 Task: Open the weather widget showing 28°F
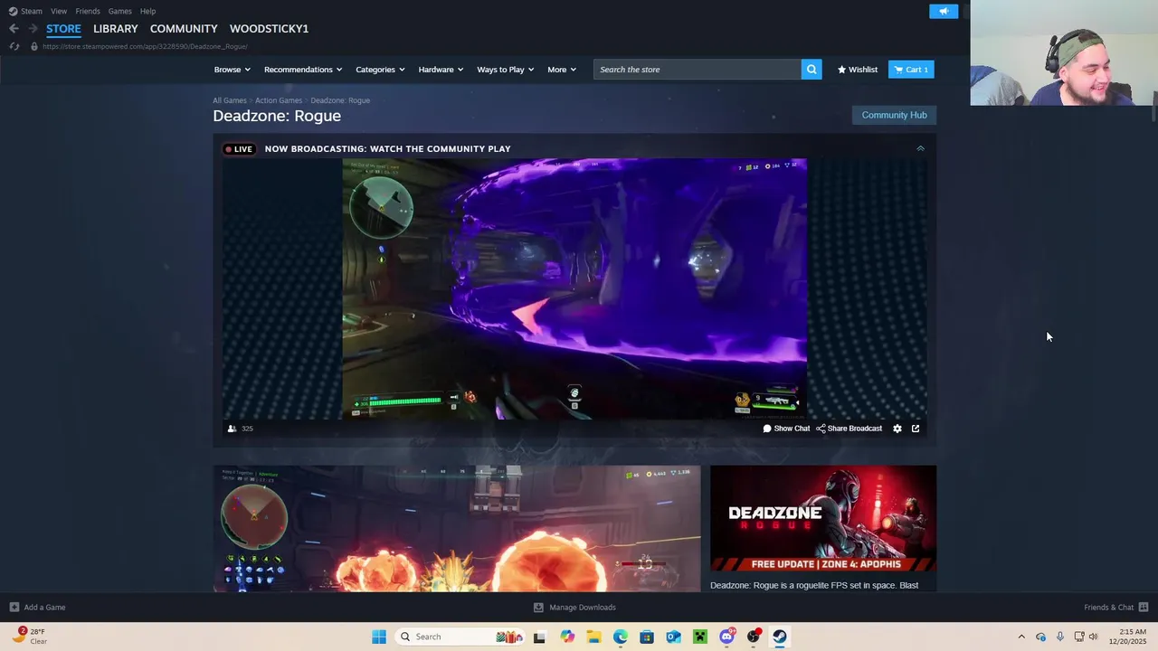(x=30, y=637)
